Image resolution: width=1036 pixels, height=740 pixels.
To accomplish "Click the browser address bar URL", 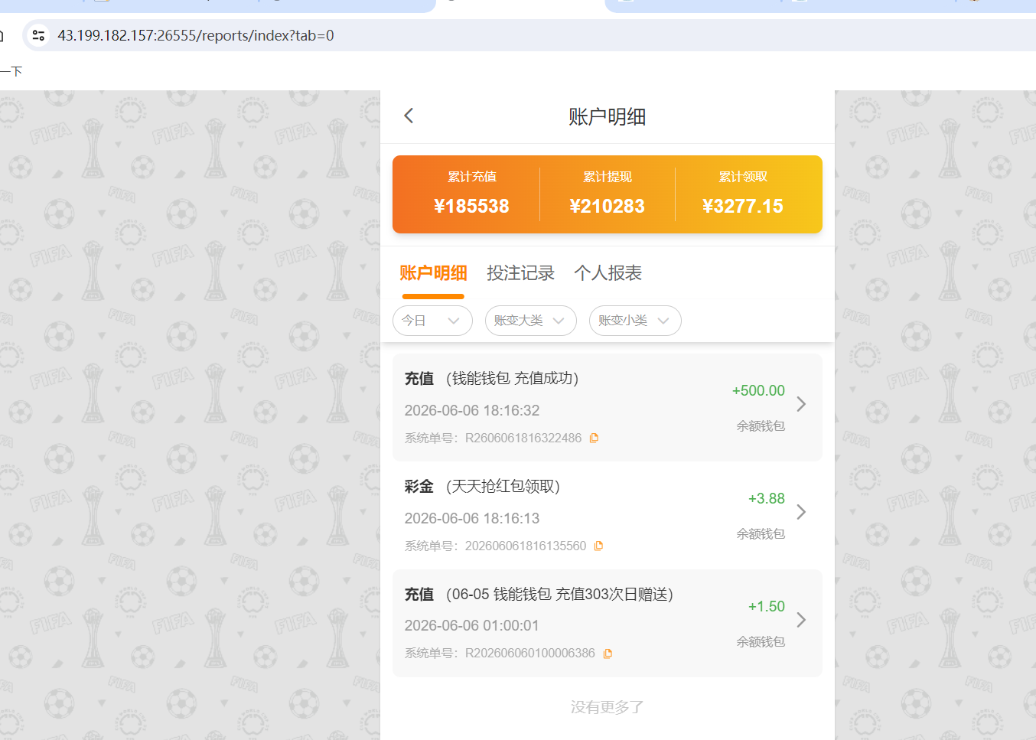I will click(196, 35).
